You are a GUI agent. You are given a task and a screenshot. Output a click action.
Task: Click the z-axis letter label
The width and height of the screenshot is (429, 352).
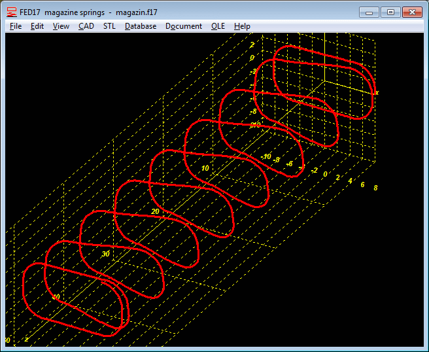tap(26, 340)
